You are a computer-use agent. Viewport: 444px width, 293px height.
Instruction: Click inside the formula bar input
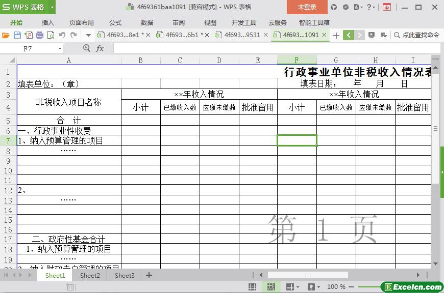coord(276,48)
